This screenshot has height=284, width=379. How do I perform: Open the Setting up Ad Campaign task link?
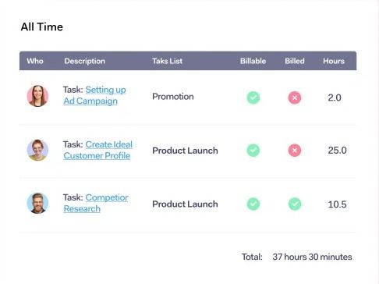(x=94, y=95)
